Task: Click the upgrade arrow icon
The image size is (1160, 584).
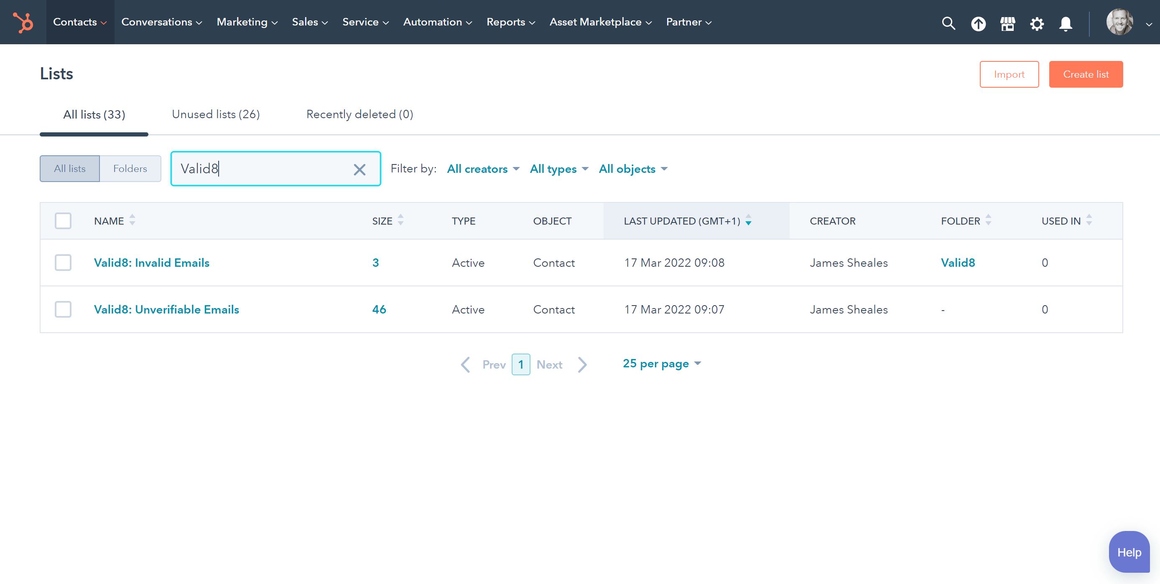Action: [978, 23]
